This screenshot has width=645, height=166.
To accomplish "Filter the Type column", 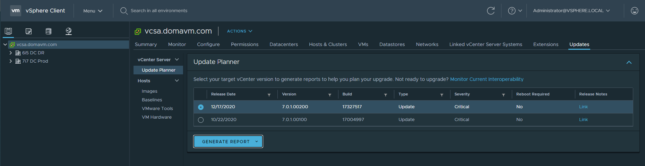I will [x=442, y=95].
